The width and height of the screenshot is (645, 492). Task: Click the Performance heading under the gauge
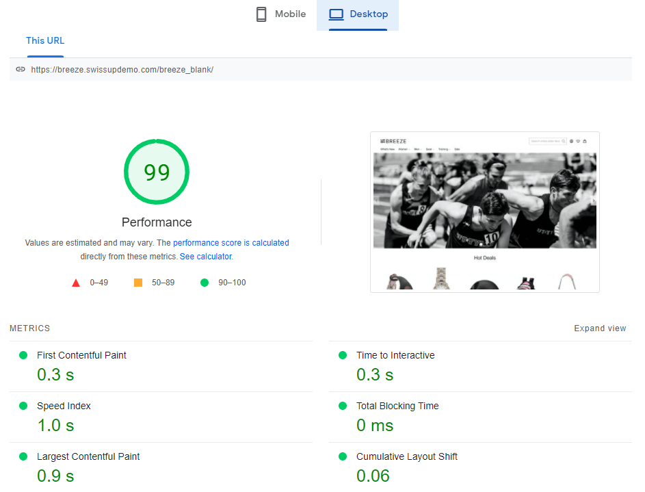click(157, 222)
